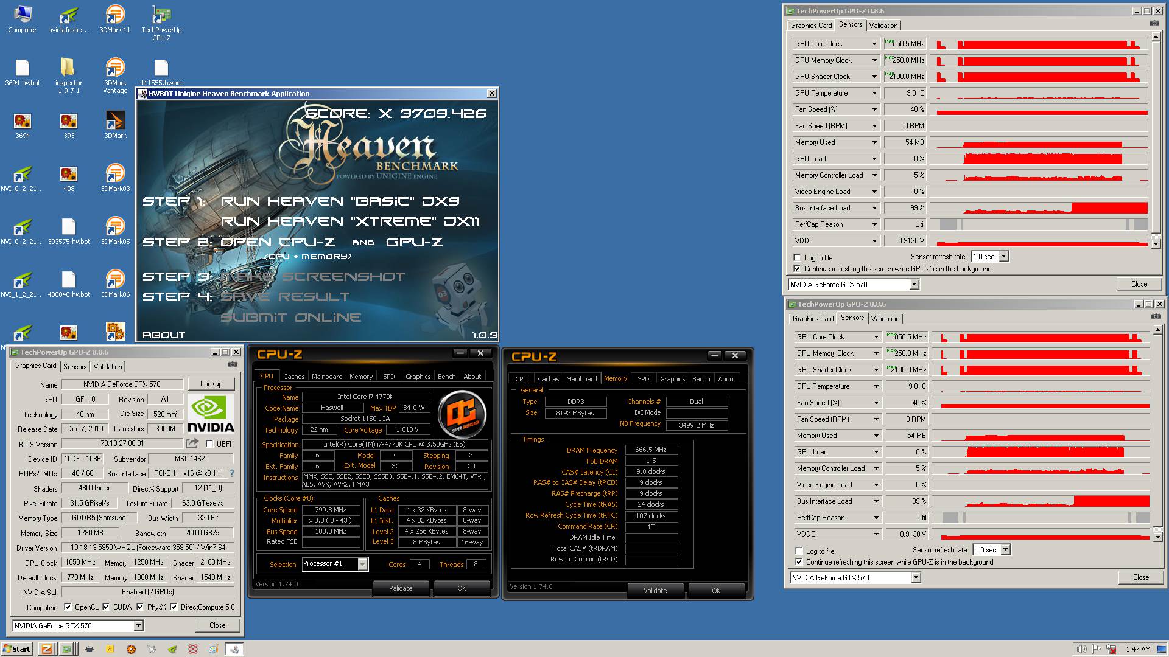Open sensor refresh rate dropdown in top GPU-Z
The image size is (1169, 657).
[x=1003, y=257]
